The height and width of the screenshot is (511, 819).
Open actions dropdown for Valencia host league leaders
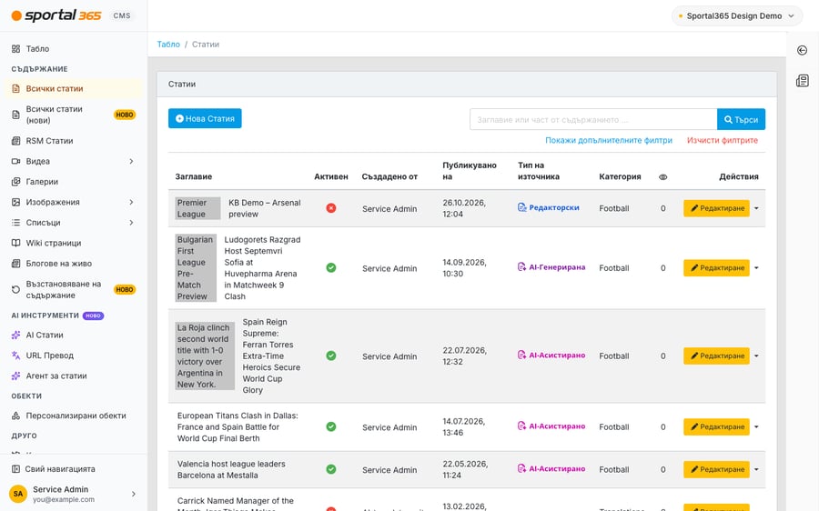[x=756, y=469]
